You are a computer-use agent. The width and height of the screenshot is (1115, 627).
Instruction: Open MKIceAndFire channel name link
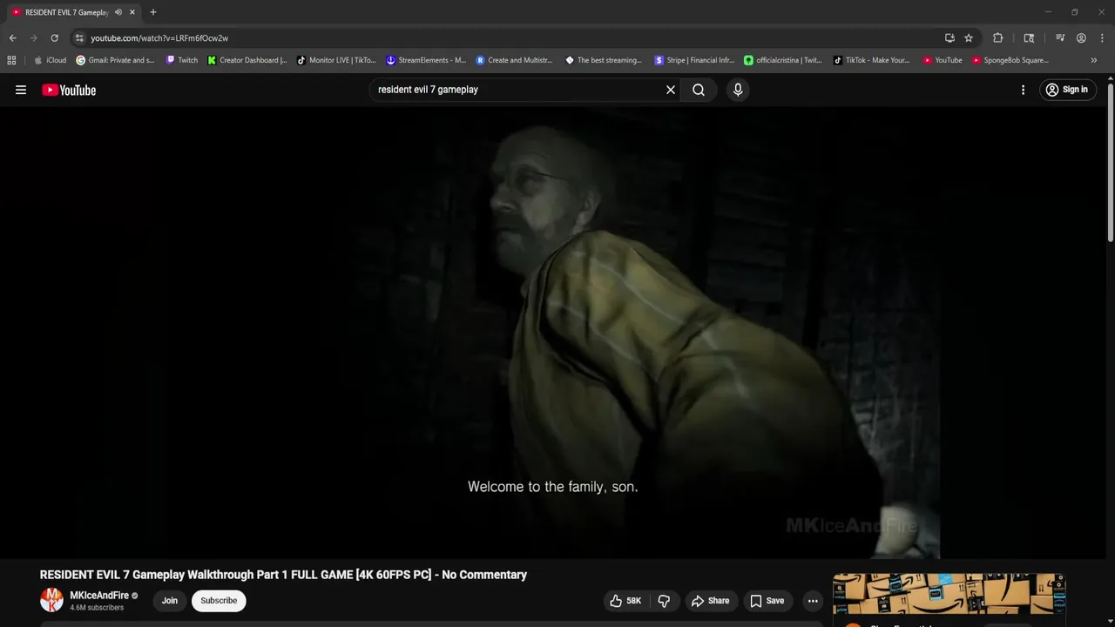click(99, 596)
